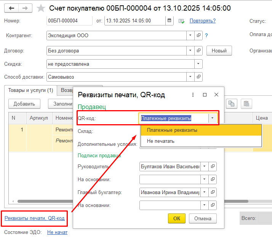Expand the Главный бухгалтер dropdown
The height and width of the screenshot is (237, 272).
click(x=205, y=192)
